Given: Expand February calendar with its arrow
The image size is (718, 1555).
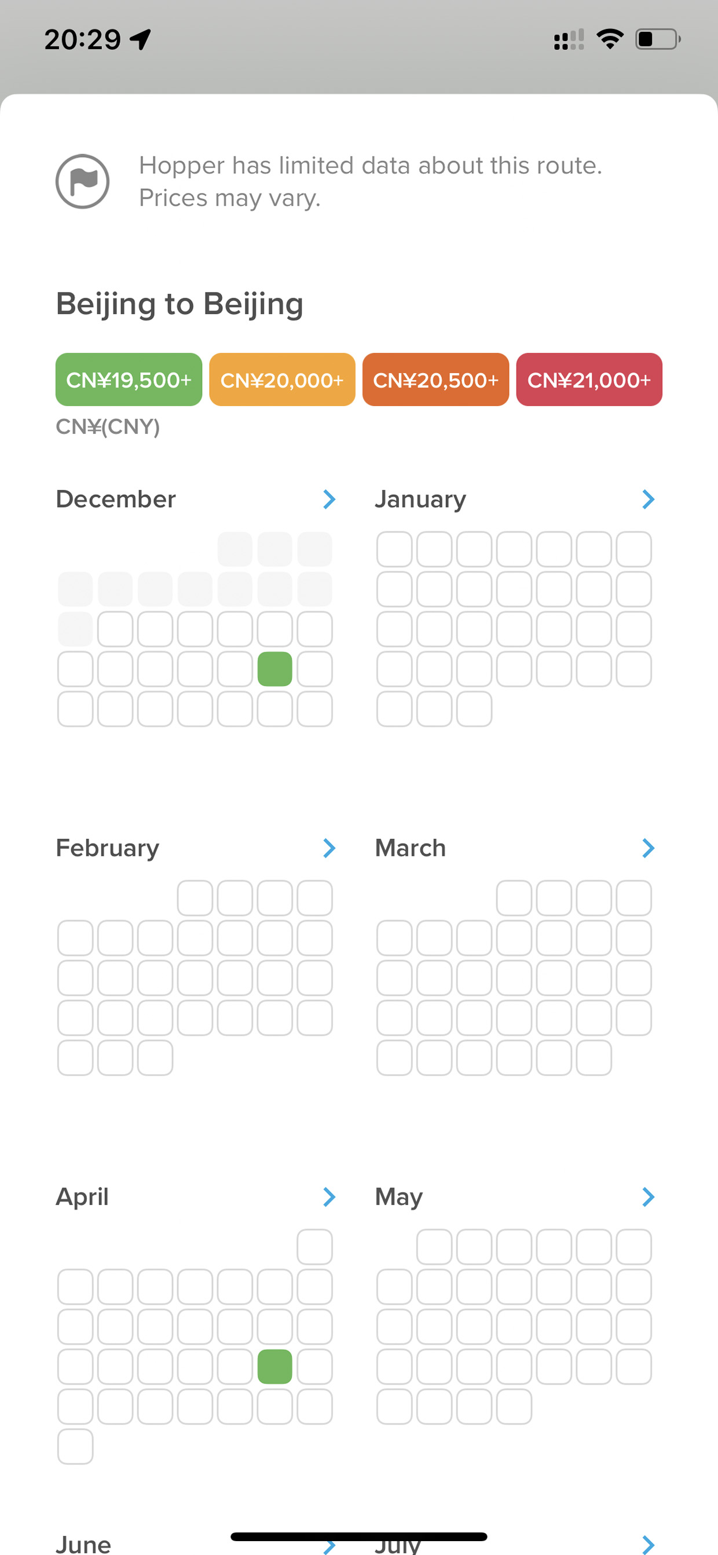Looking at the screenshot, I should pos(329,848).
